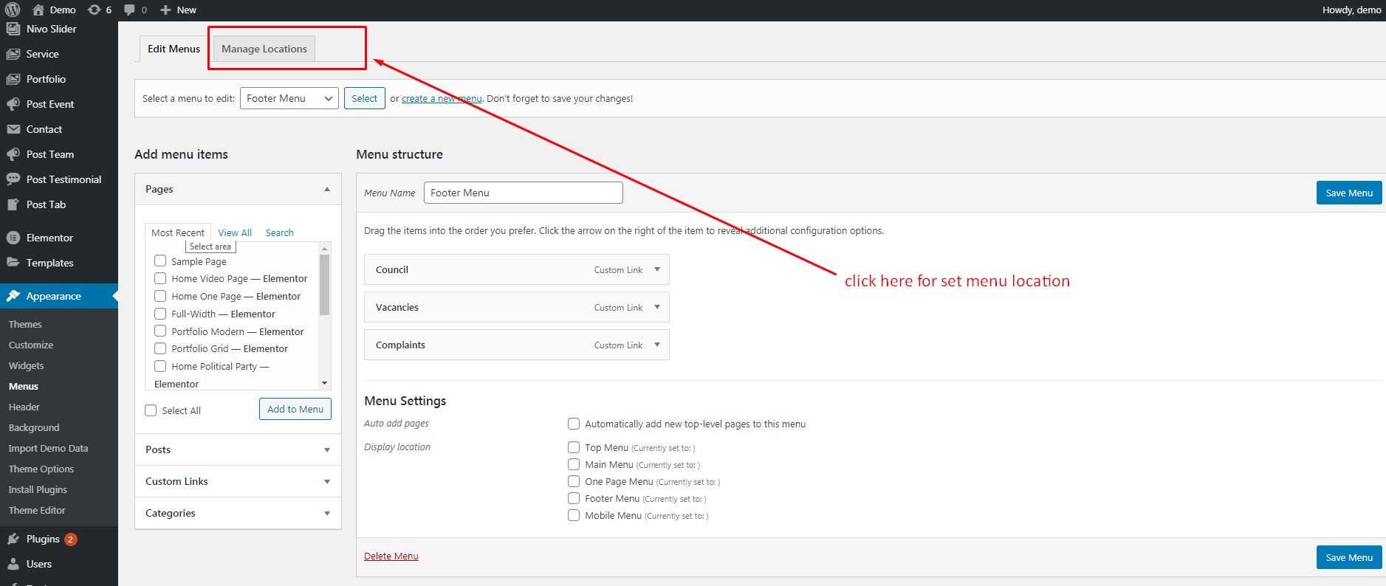The height and width of the screenshot is (586, 1386).
Task: Open the Theme Options submenu item
Action: pyautogui.click(x=41, y=469)
